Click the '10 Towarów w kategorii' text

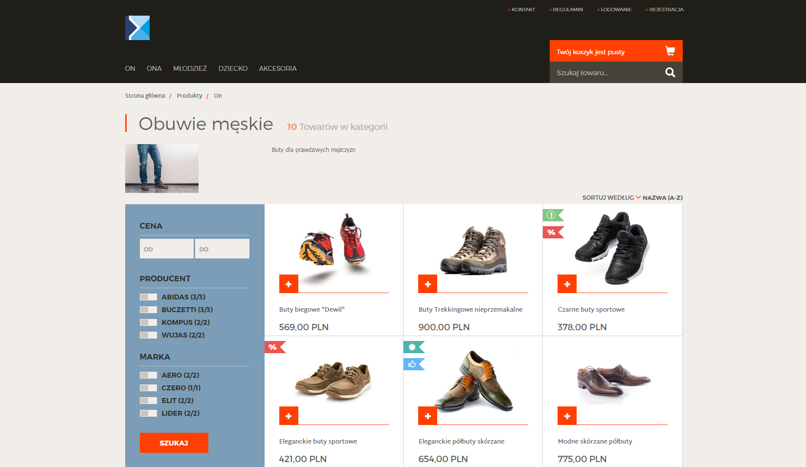(x=337, y=127)
